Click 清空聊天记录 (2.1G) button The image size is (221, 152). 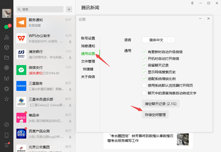[x=161, y=104]
